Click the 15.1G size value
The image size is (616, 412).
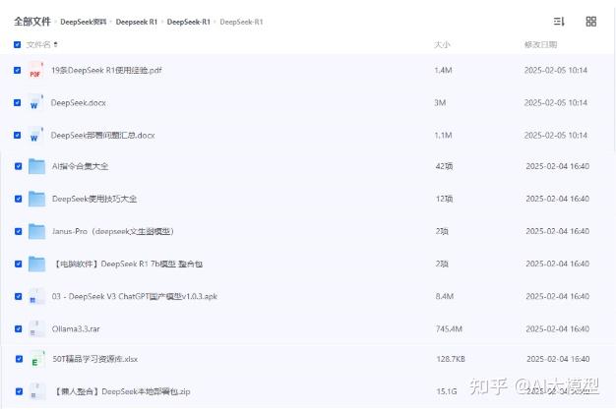coord(447,391)
